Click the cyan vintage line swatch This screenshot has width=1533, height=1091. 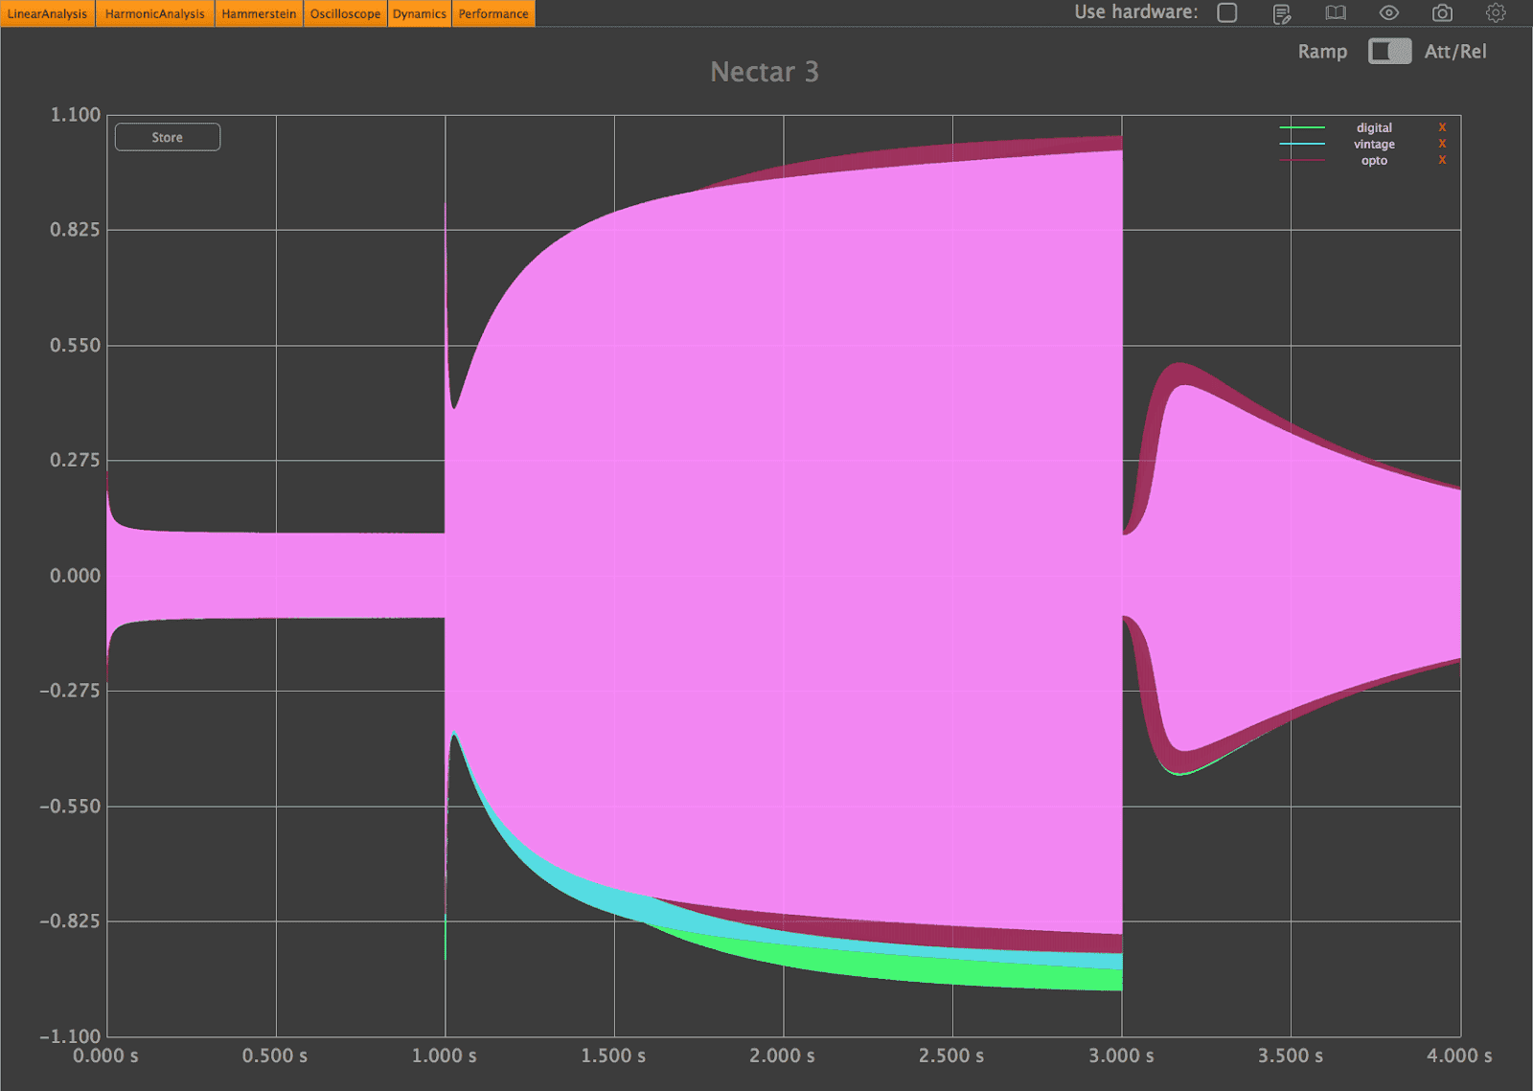click(1302, 144)
